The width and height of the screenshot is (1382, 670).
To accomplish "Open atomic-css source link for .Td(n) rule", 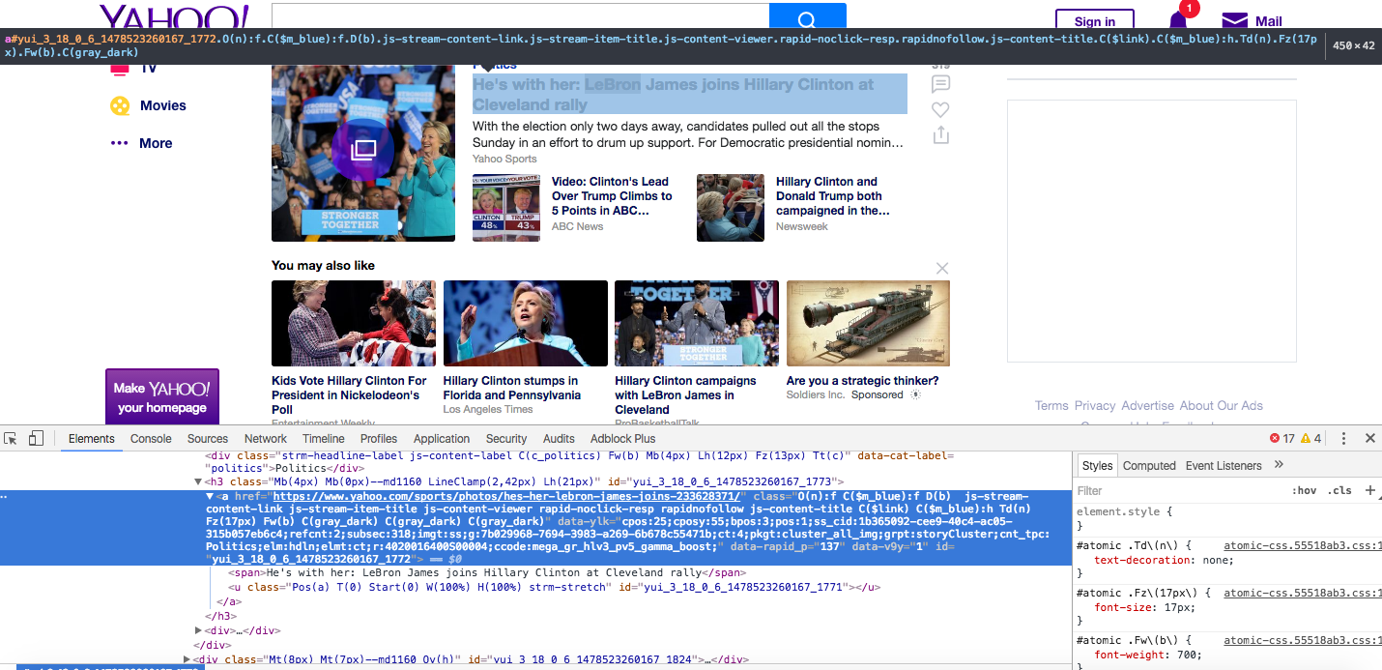I will [x=1303, y=545].
